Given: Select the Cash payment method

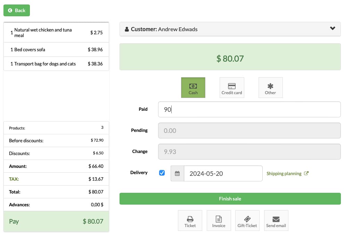Looking at the screenshot, I should coord(193,88).
